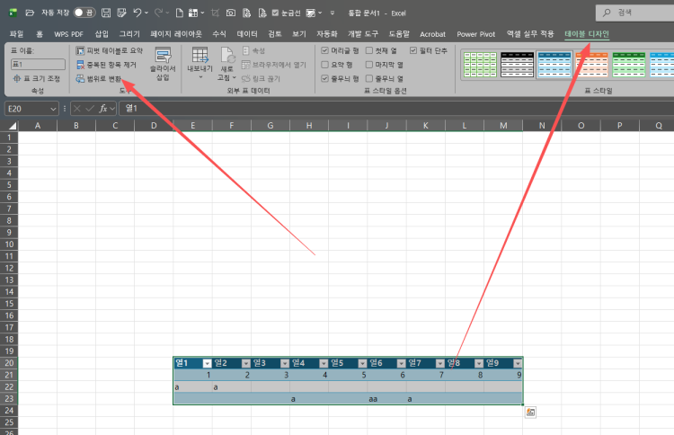The height and width of the screenshot is (435, 674).
Task: Click the insert function fx icon
Action: coord(103,108)
